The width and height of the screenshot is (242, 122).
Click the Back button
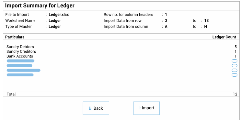(x=96, y=108)
